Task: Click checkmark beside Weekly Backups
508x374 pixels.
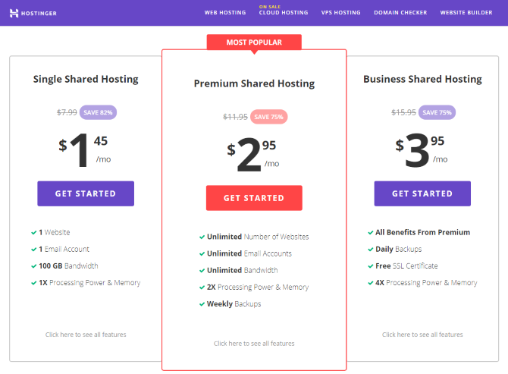Action: coord(202,304)
